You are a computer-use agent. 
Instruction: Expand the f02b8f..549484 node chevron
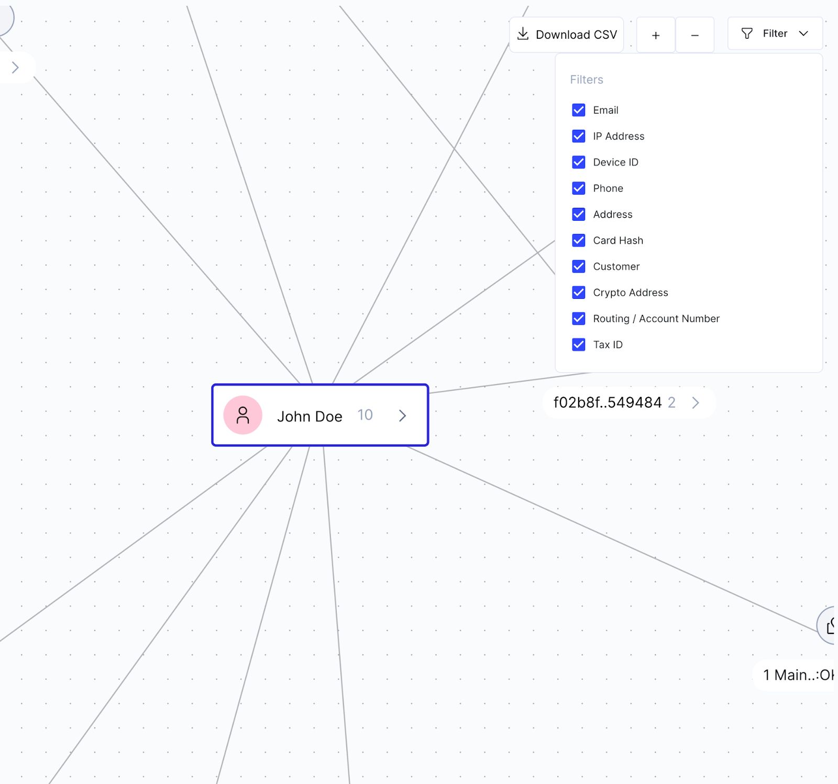pyautogui.click(x=696, y=402)
